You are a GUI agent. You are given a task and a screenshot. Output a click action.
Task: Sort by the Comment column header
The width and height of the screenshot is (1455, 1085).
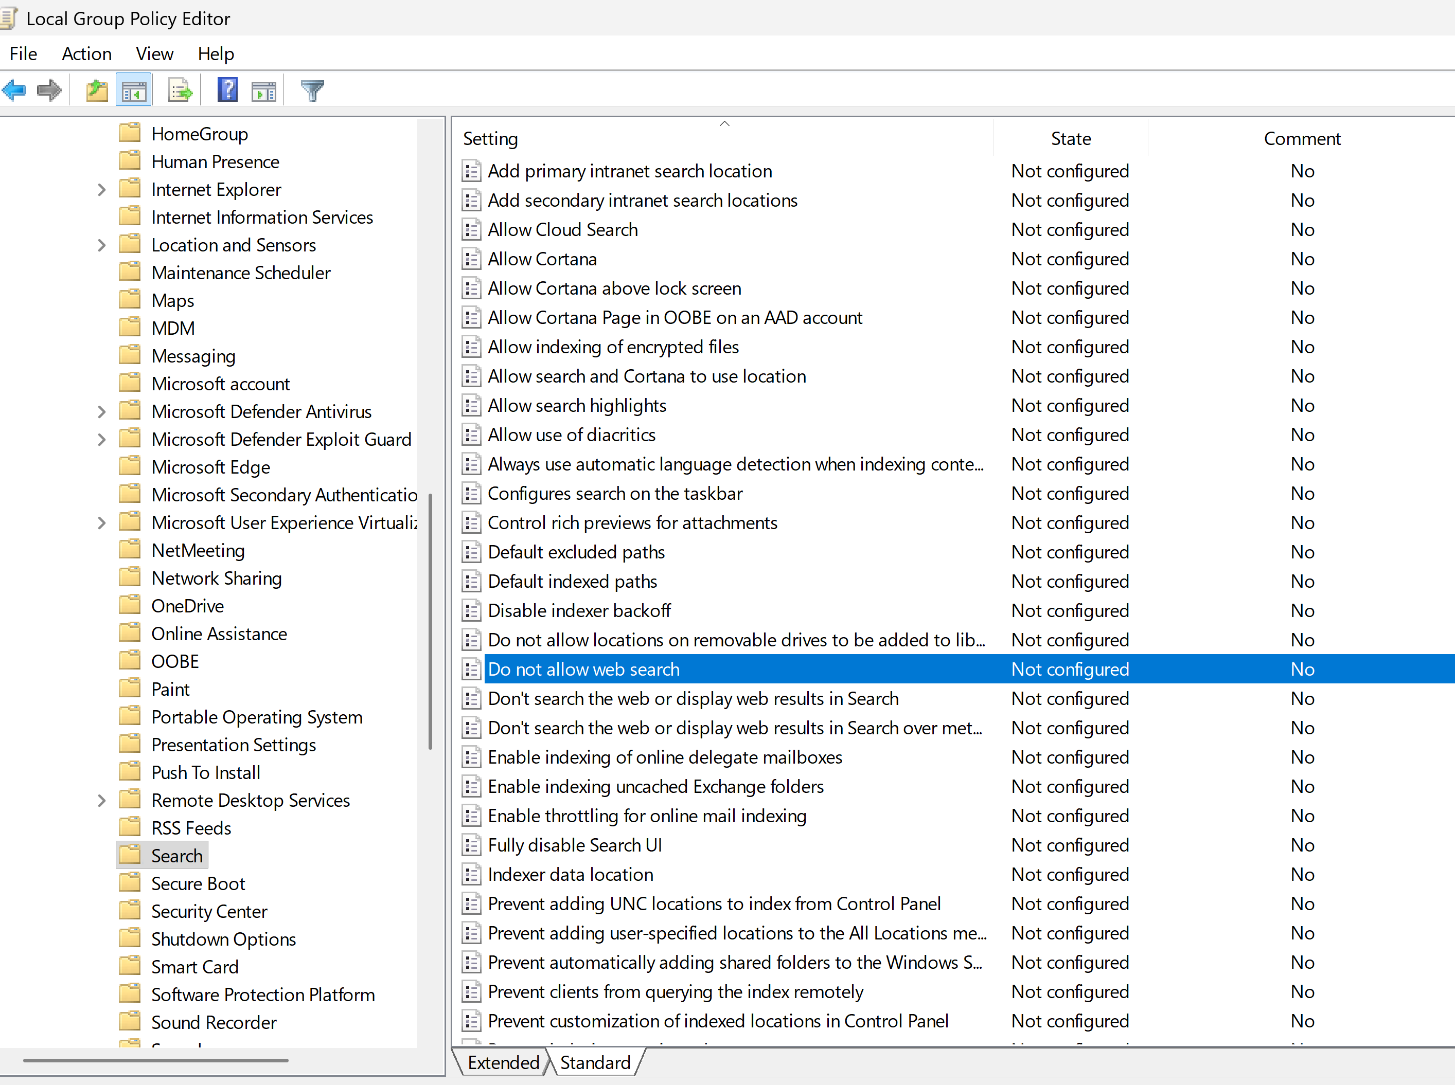click(x=1302, y=138)
